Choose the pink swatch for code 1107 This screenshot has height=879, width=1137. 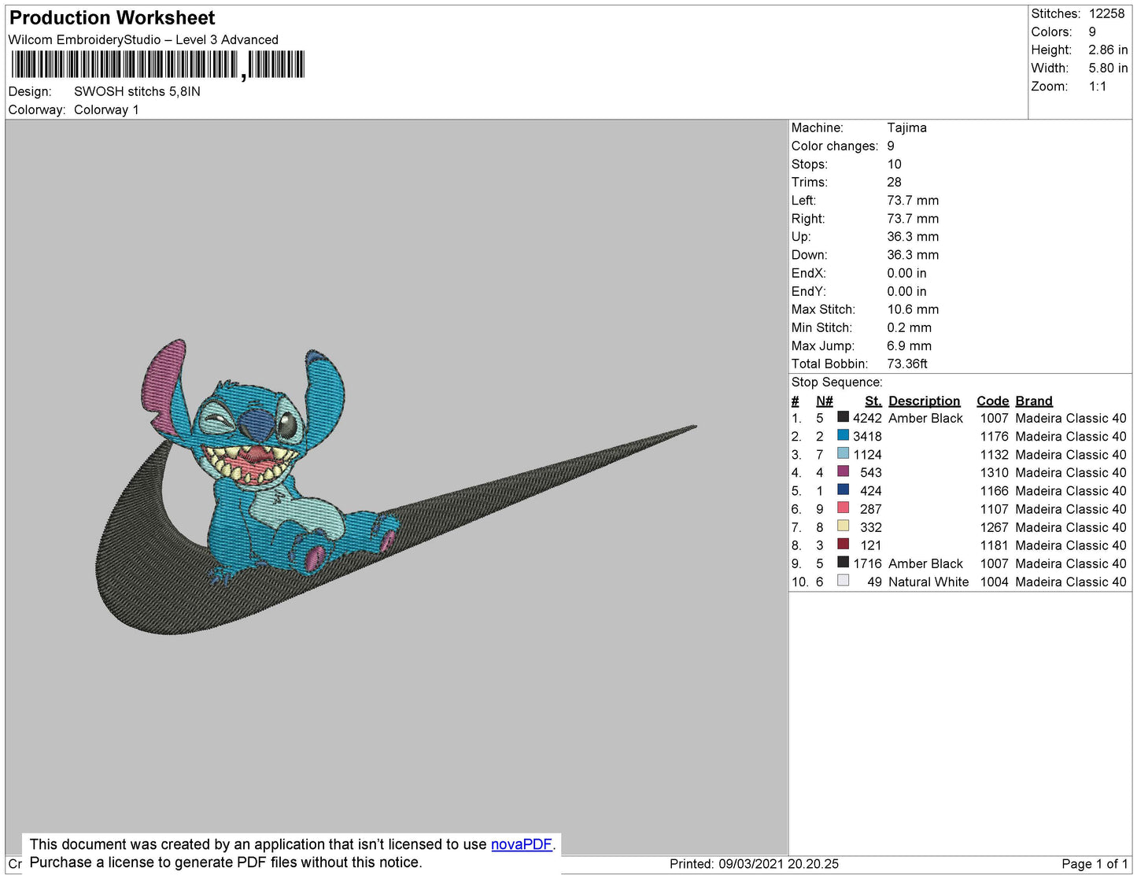[x=843, y=508]
